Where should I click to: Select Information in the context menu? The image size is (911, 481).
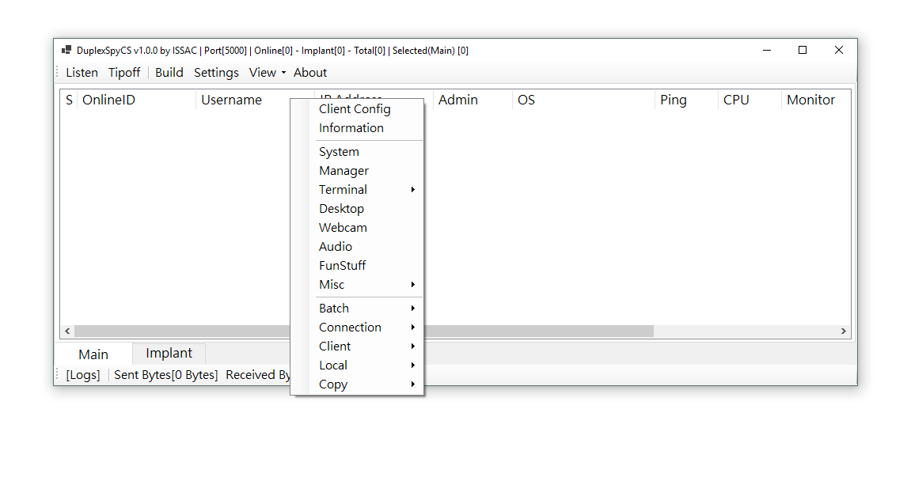click(x=351, y=127)
